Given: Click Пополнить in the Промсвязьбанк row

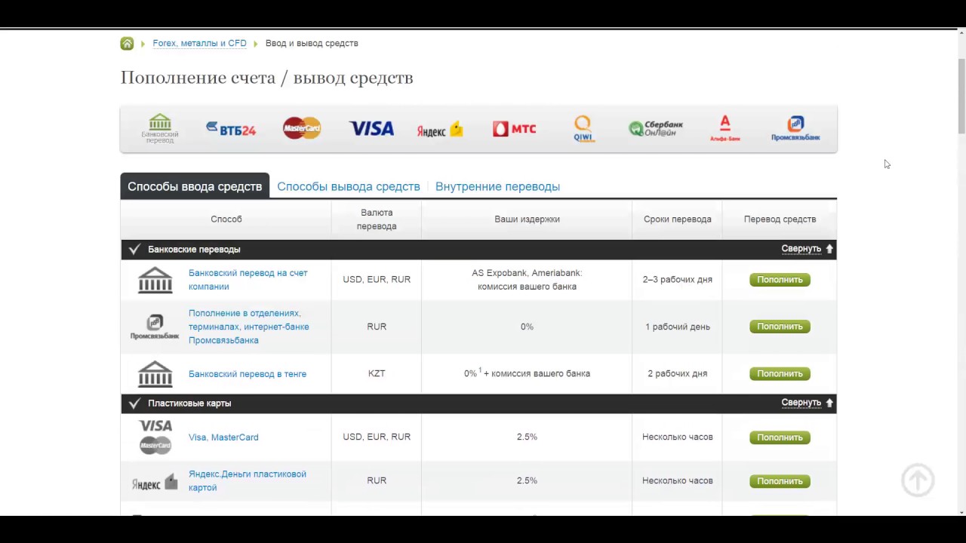Looking at the screenshot, I should click(780, 327).
